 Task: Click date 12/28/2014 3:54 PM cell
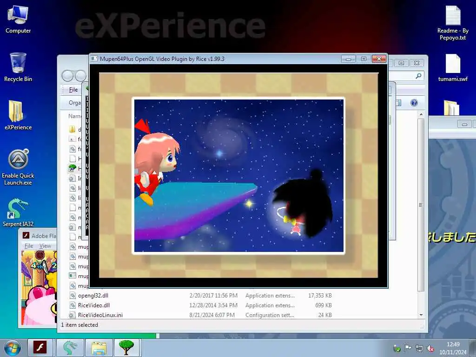click(213, 305)
